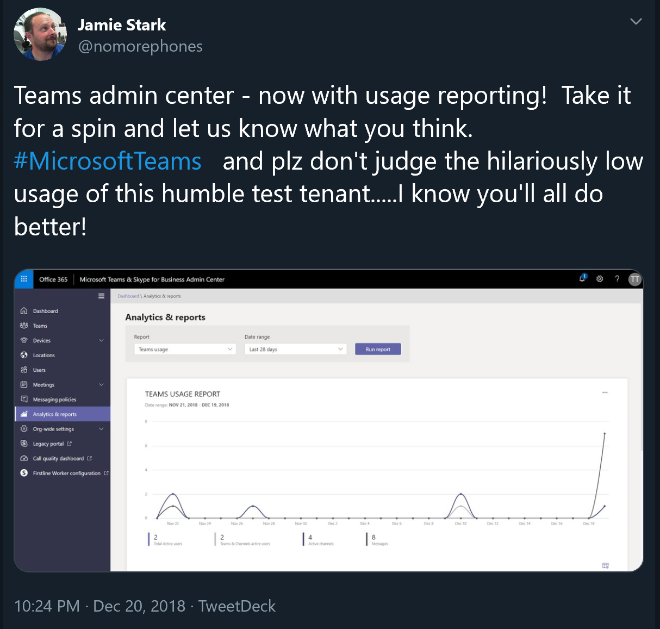
Task: Open the Teams usage report dropdown
Action: (x=185, y=349)
